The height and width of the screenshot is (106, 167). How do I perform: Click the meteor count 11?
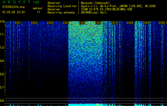tap(38, 12)
